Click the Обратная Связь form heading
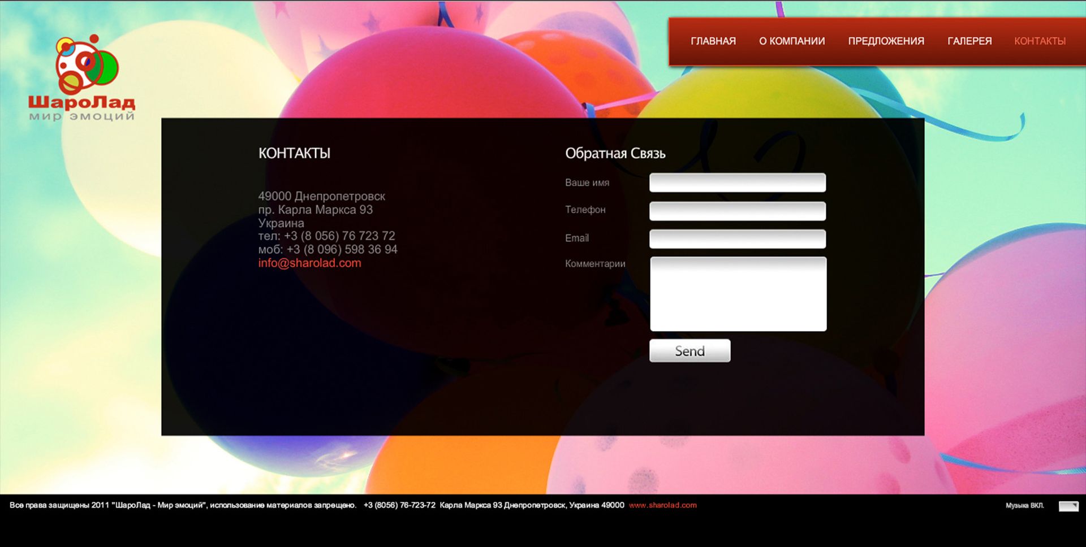The image size is (1086, 547). (x=615, y=154)
